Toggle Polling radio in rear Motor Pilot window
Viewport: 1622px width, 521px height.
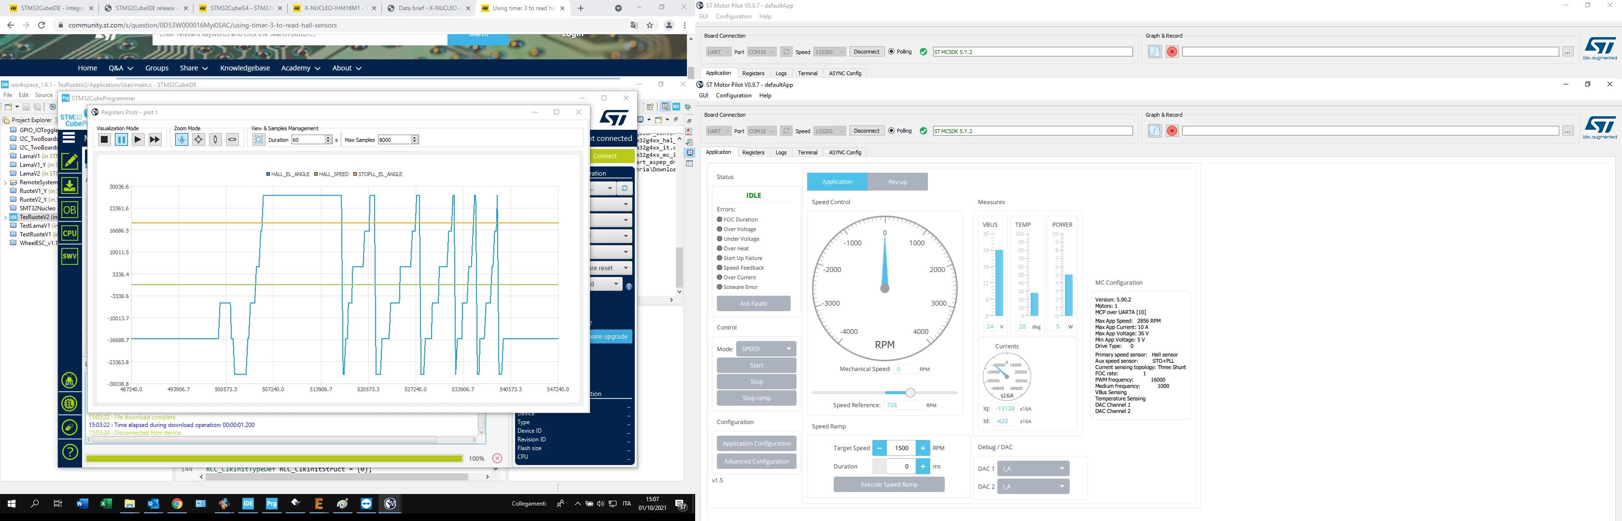(x=892, y=52)
